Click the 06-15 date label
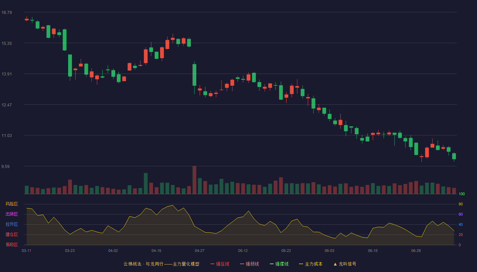Screen dimensions: 477x272 tap(373, 251)
